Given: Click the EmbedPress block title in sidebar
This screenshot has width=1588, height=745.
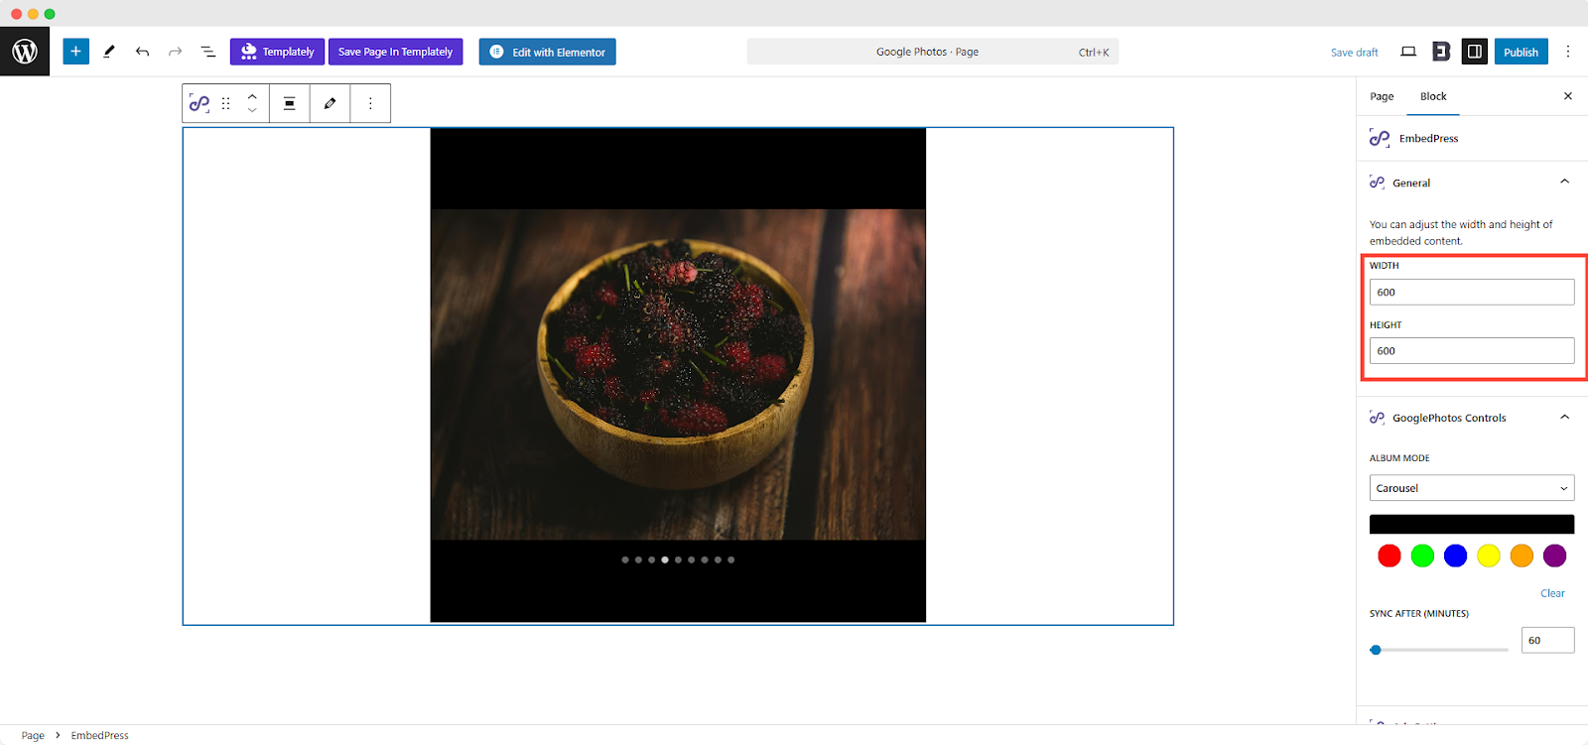Looking at the screenshot, I should 1428,138.
